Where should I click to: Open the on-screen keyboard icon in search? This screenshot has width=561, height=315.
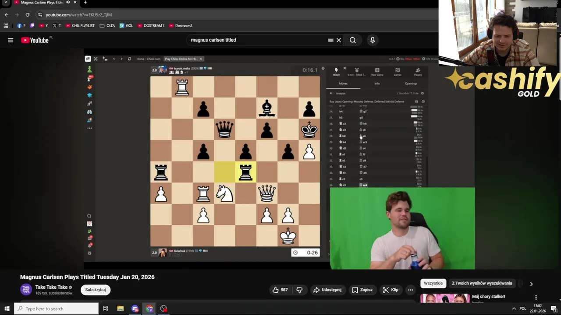coord(330,40)
